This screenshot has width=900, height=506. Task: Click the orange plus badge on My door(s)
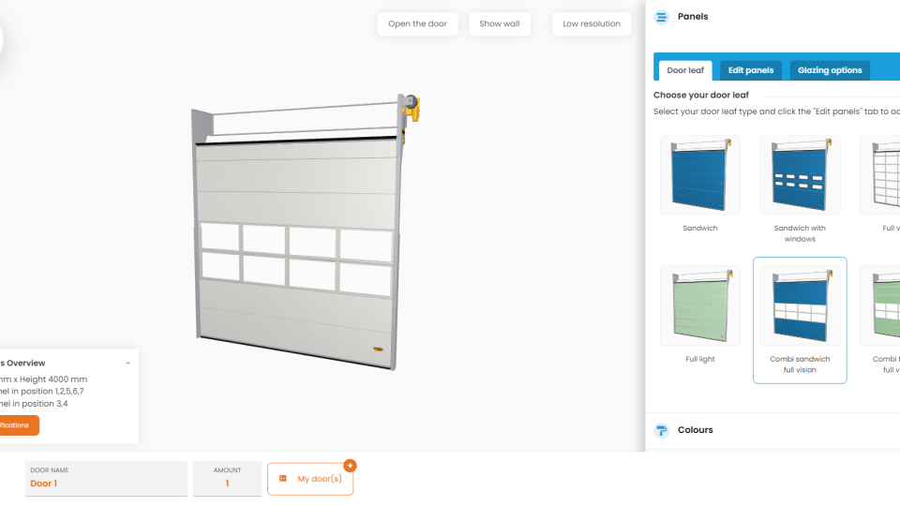click(350, 466)
